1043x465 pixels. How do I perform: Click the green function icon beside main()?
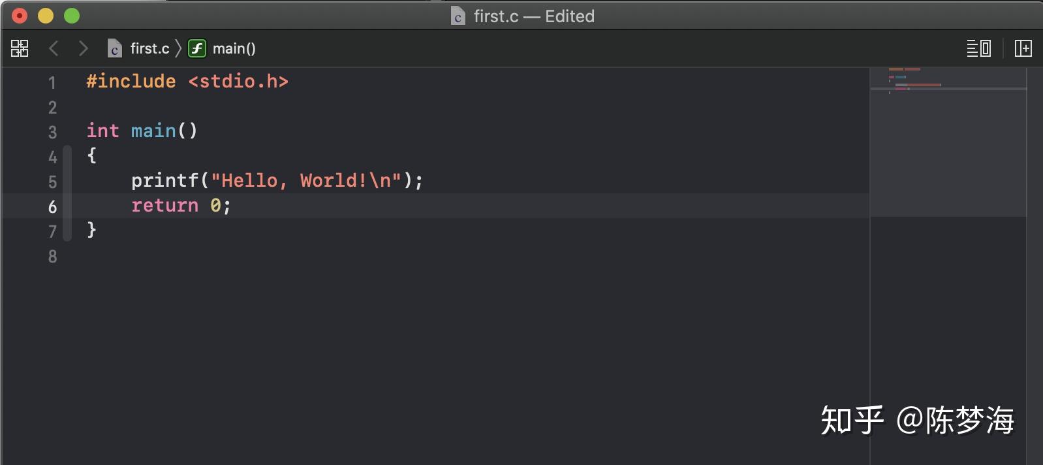pos(197,48)
